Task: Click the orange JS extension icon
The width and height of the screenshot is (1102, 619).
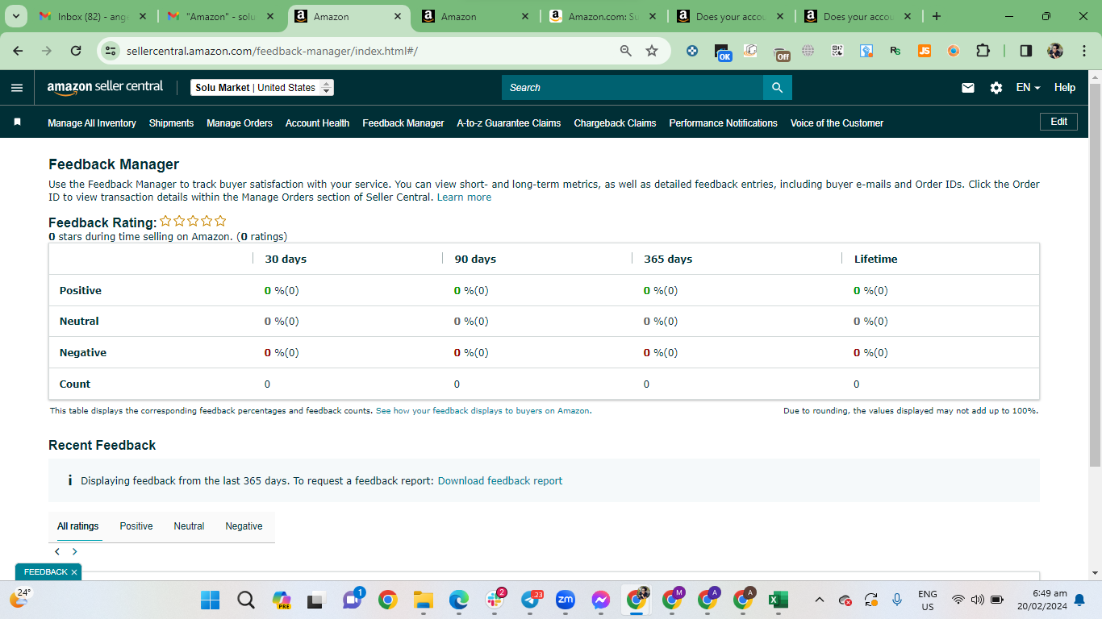Action: coord(925,51)
